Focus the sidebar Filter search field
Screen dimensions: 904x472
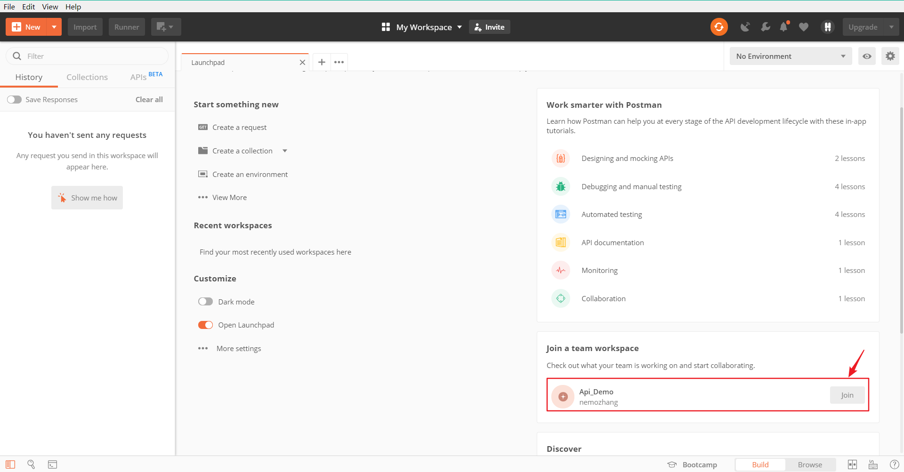pyautogui.click(x=87, y=56)
